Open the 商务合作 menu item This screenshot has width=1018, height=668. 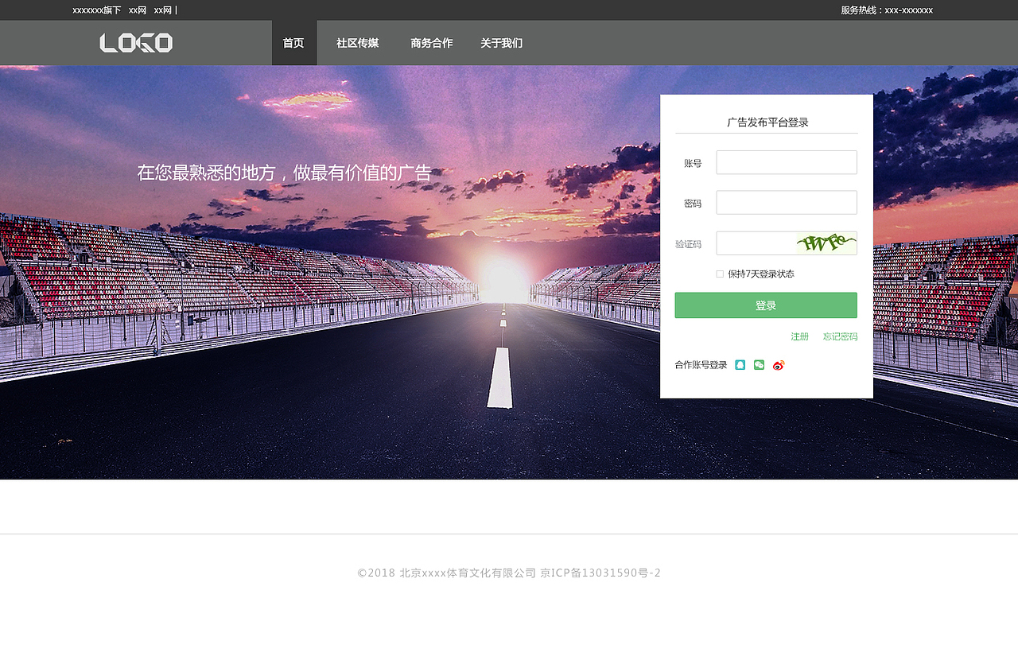tap(431, 43)
